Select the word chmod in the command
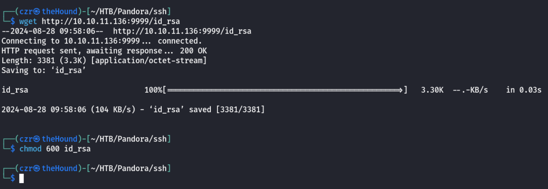The image size is (548, 189). tap(31, 149)
